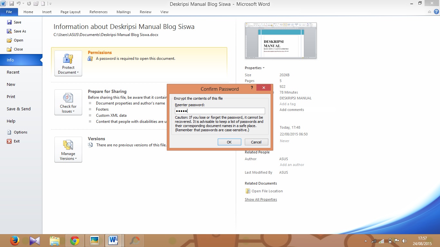Image resolution: width=440 pixels, height=247 pixels.
Task: Open Google Chrome from the taskbar
Action: tap(75, 241)
